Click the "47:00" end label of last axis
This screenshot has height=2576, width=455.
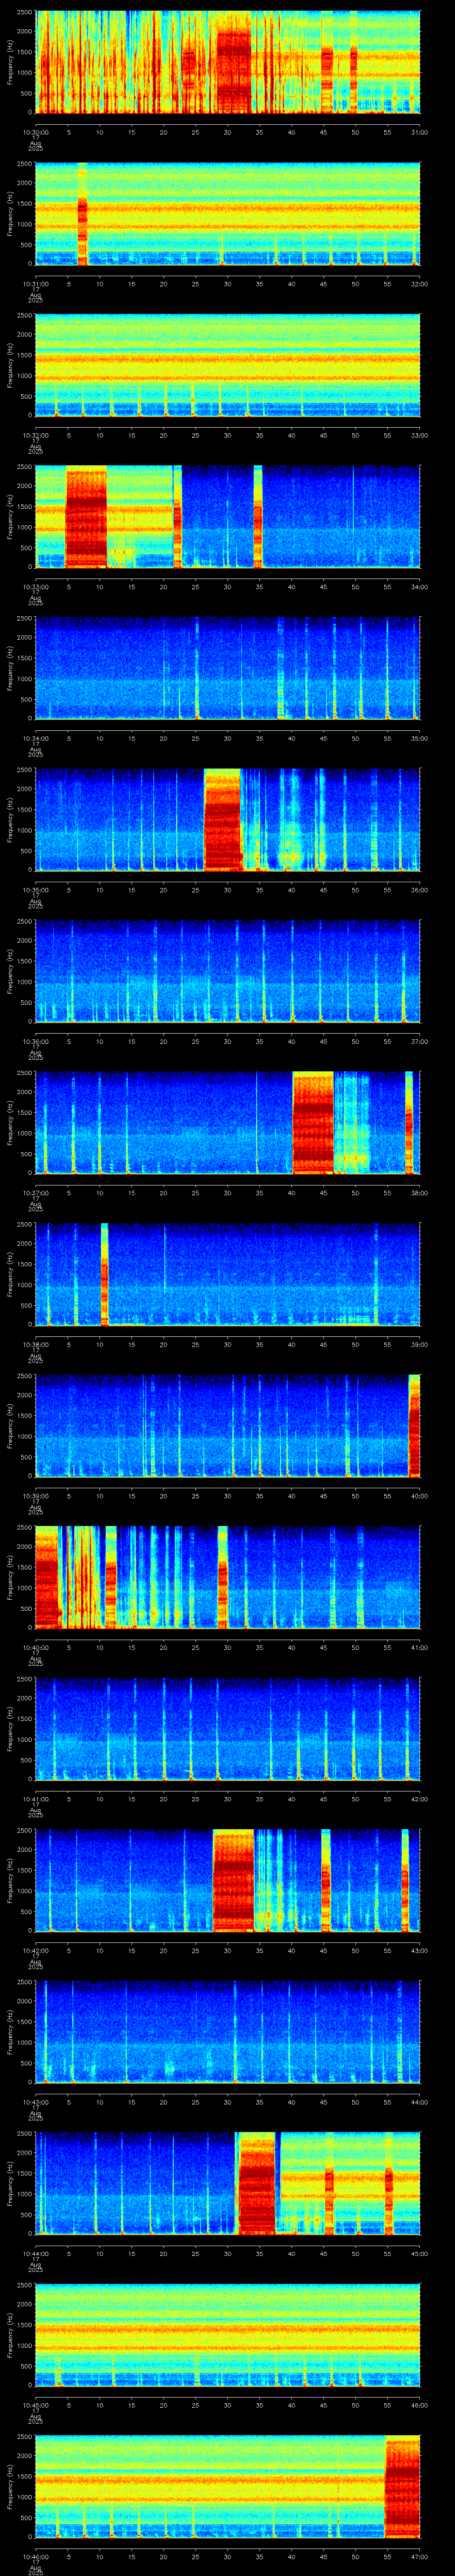(419, 2556)
